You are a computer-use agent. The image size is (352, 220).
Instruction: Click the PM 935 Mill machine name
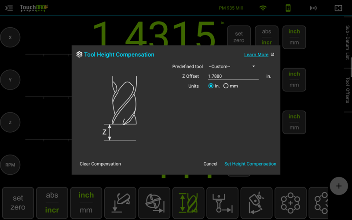(231, 8)
